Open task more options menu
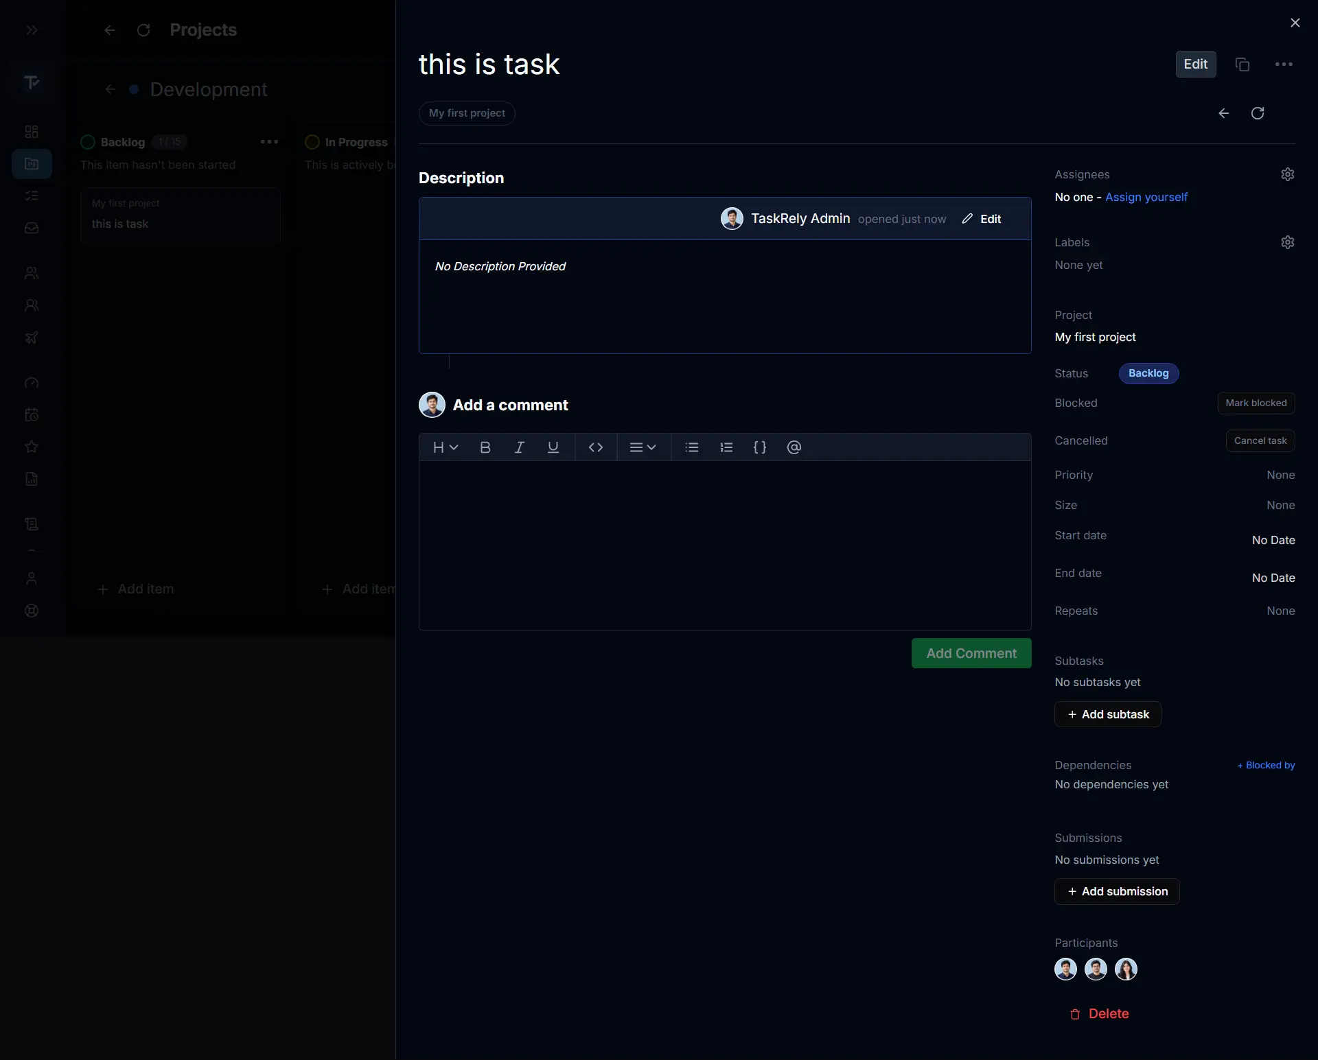The height and width of the screenshot is (1060, 1318). 1284,64
